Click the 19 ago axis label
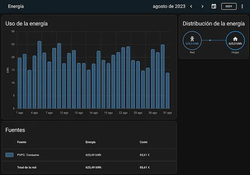 [x=108, y=113]
